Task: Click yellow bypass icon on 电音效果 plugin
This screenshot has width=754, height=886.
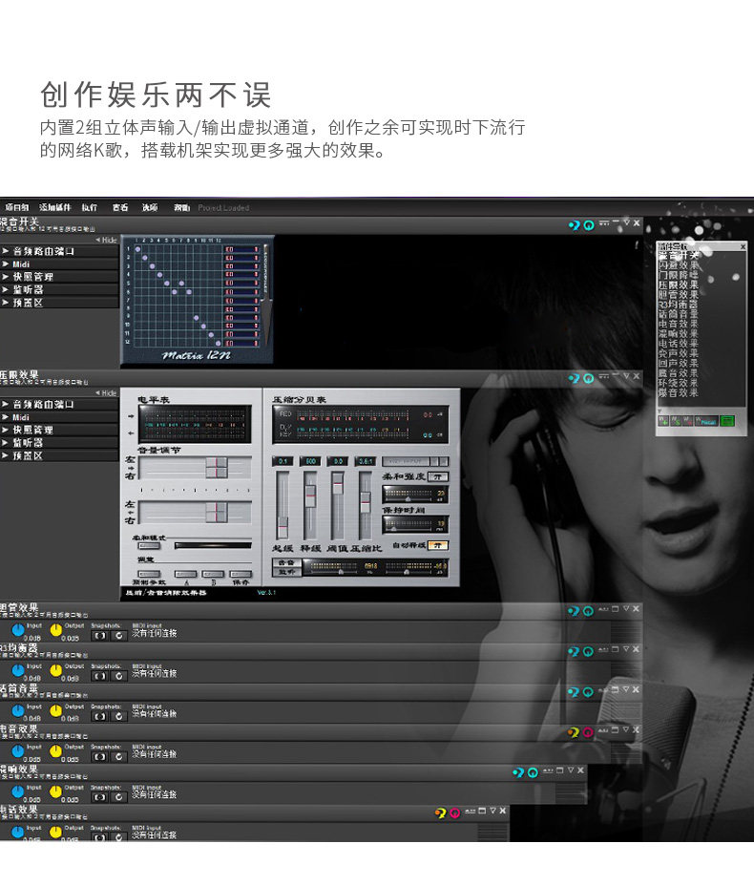Action: [574, 732]
